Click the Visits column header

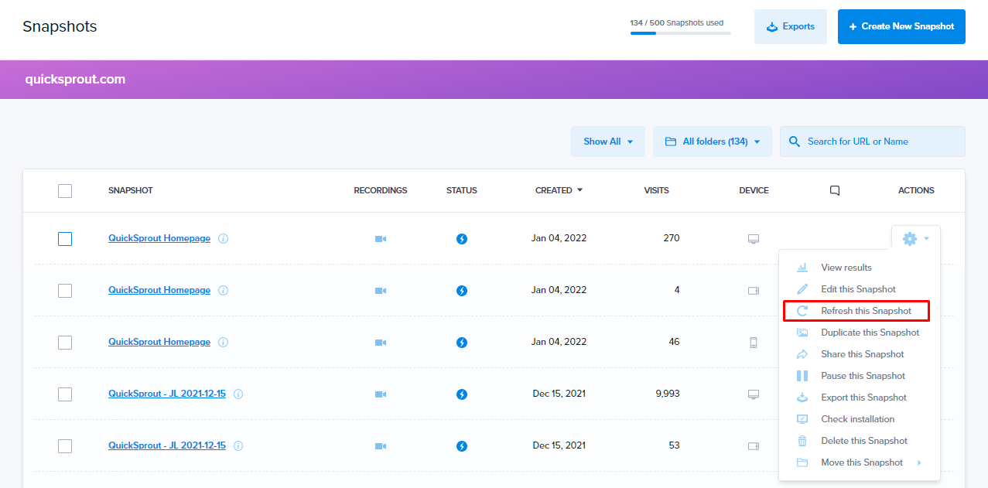(x=657, y=190)
